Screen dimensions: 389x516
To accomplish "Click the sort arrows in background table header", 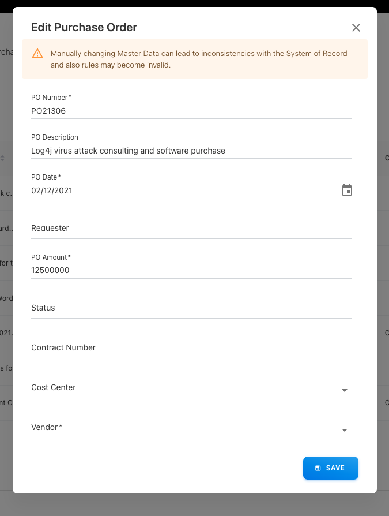I will coord(2,158).
